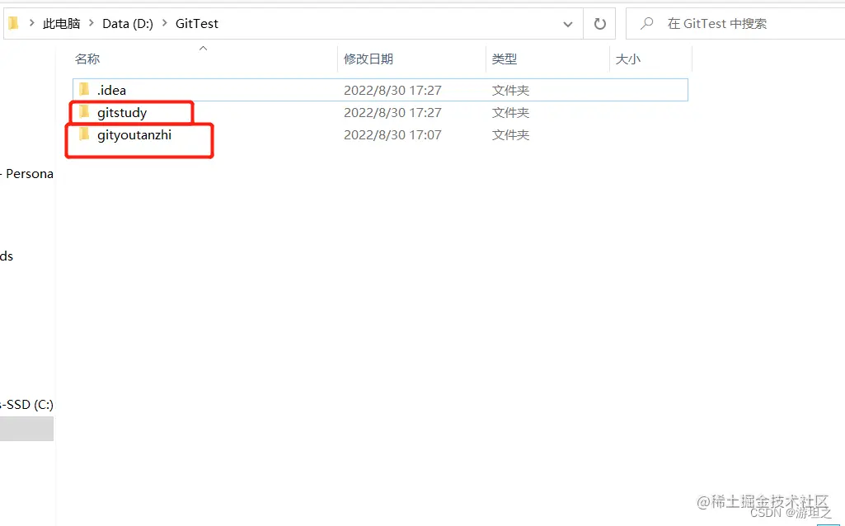Image resolution: width=845 pixels, height=526 pixels.
Task: Select the gitstudy folder name
Action: (122, 113)
